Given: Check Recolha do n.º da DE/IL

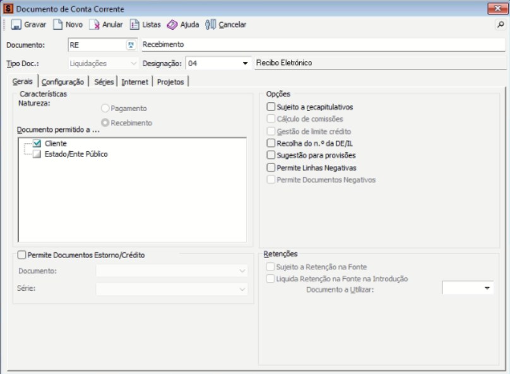Looking at the screenshot, I should point(271,143).
